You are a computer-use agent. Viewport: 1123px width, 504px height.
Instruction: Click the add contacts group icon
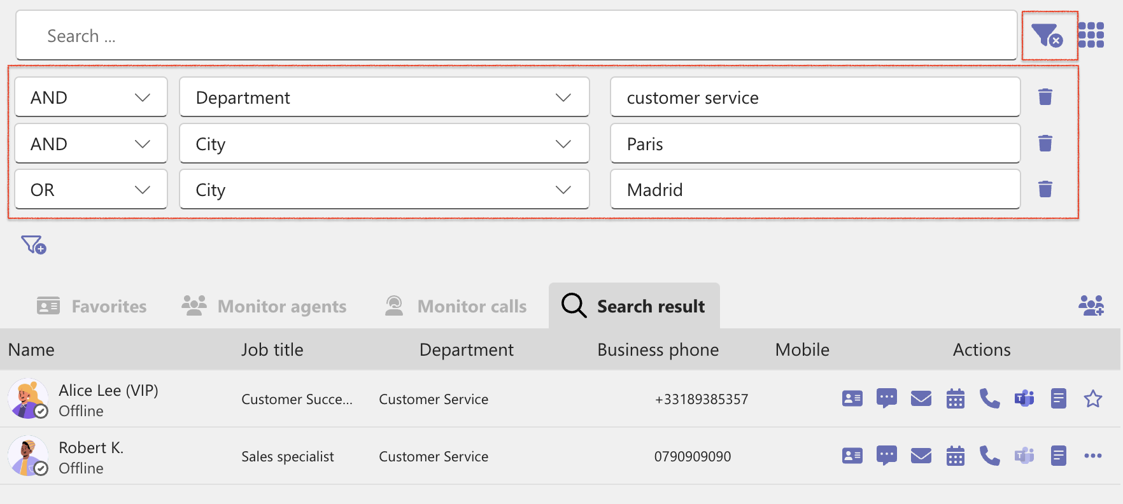tap(1091, 306)
